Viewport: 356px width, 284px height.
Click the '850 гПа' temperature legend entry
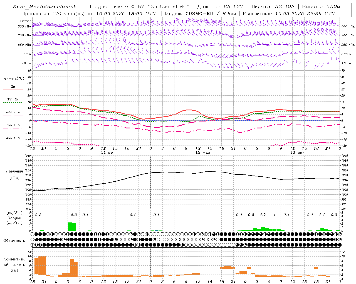click(13, 112)
